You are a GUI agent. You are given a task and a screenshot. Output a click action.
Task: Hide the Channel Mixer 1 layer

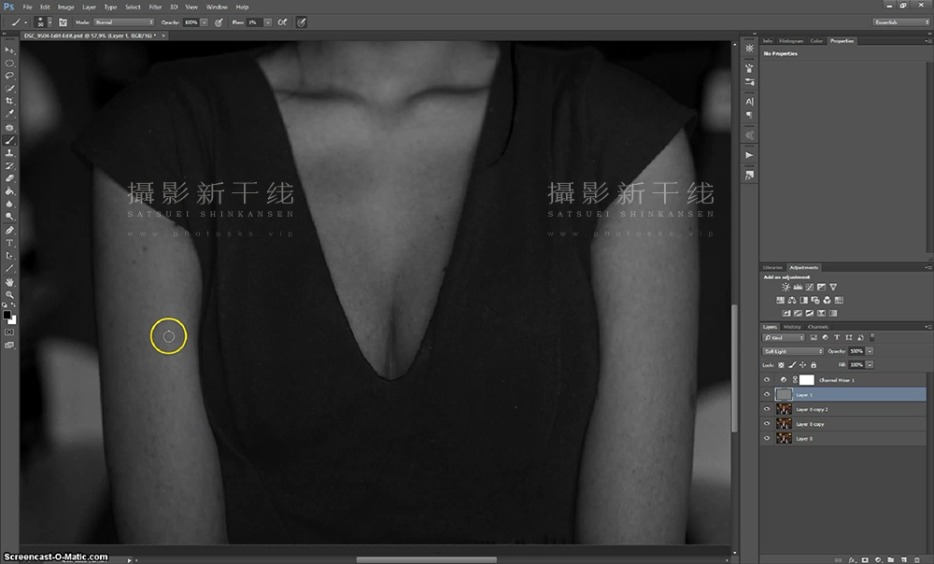tap(767, 380)
